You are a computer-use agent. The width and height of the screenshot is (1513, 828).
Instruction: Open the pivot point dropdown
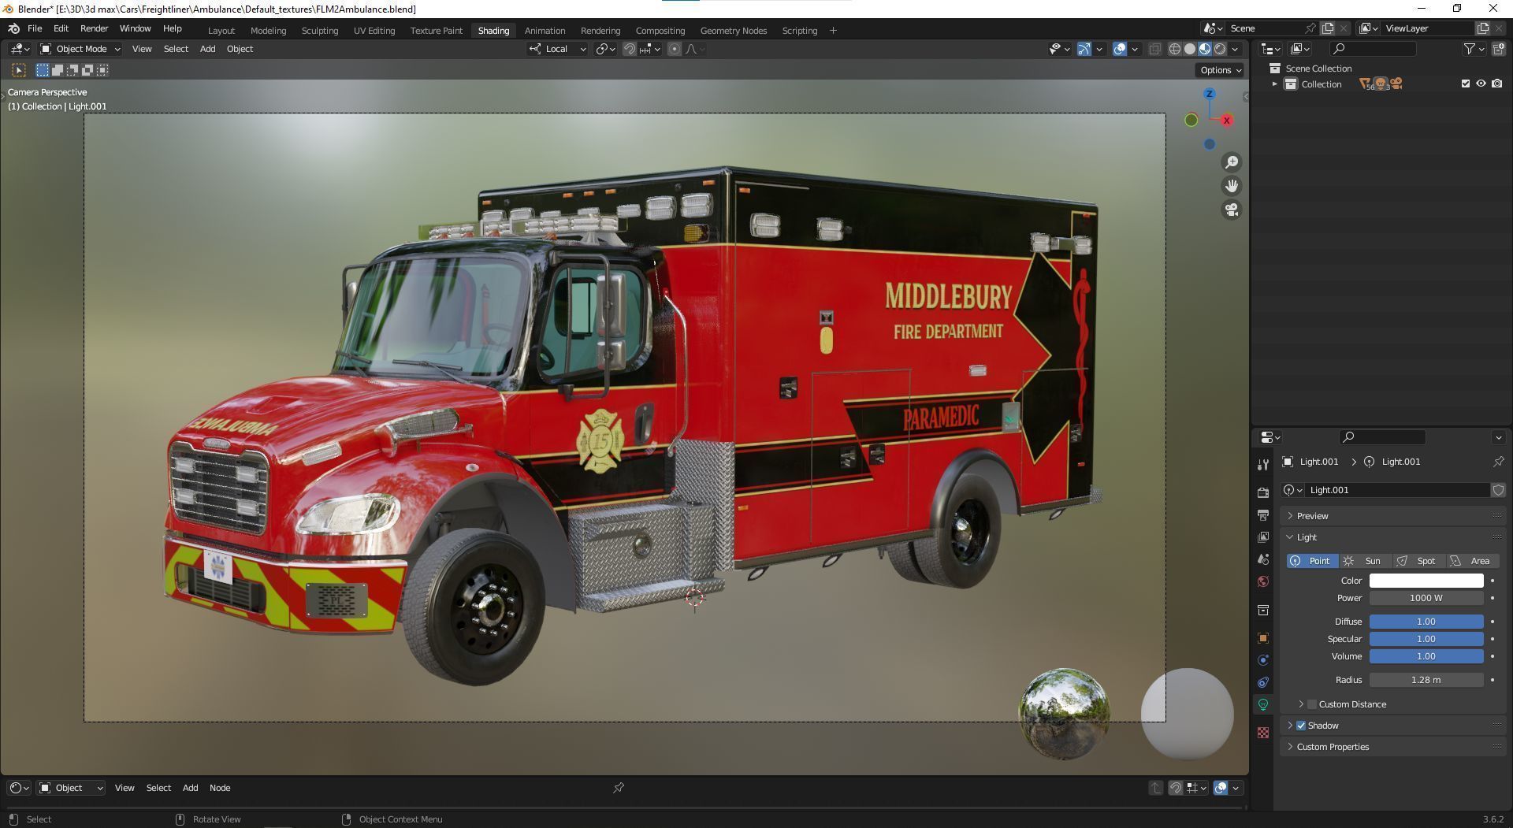pyautogui.click(x=606, y=49)
